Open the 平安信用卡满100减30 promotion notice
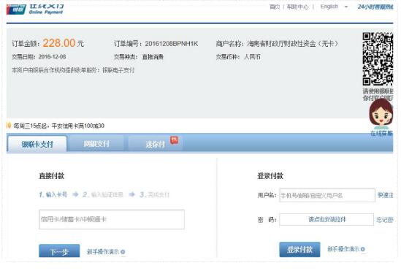401x279 pixels. tap(59, 126)
